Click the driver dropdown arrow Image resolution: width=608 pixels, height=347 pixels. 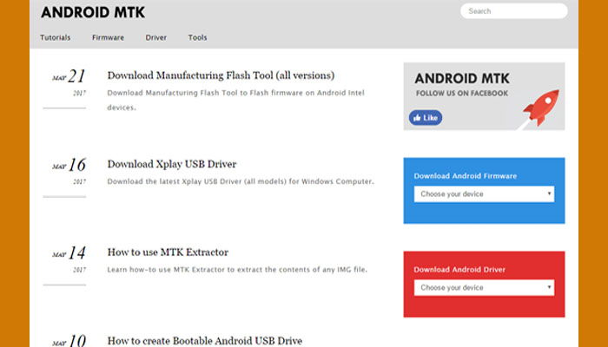tap(549, 287)
